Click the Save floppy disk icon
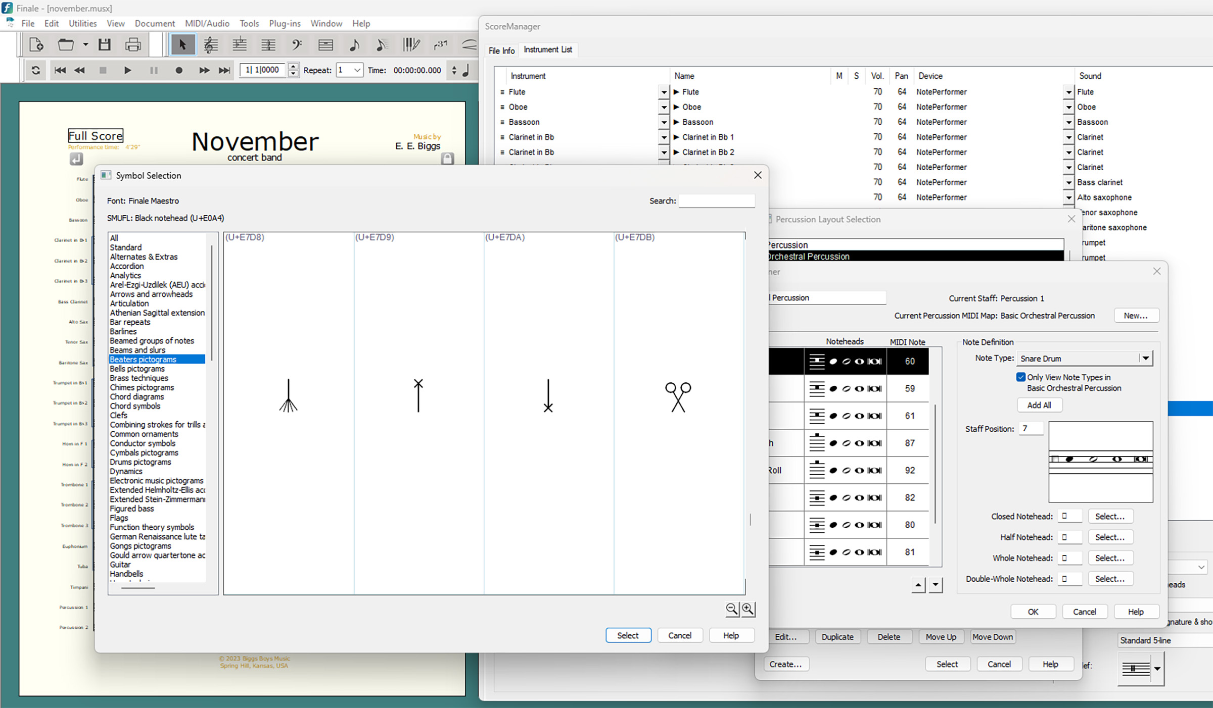Image resolution: width=1213 pixels, height=708 pixels. pos(105,45)
